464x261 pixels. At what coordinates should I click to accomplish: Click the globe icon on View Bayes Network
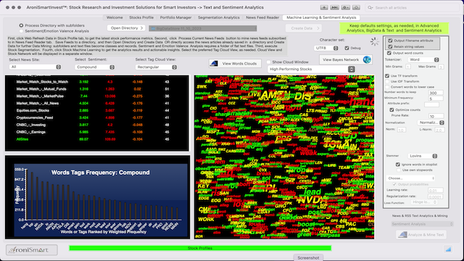coord(367,59)
